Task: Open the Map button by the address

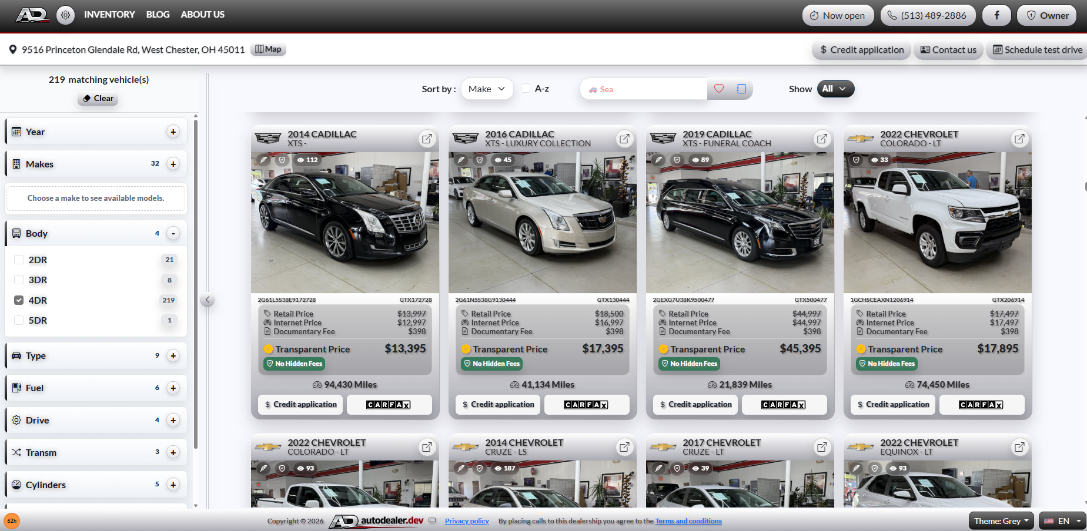Action: tap(269, 49)
